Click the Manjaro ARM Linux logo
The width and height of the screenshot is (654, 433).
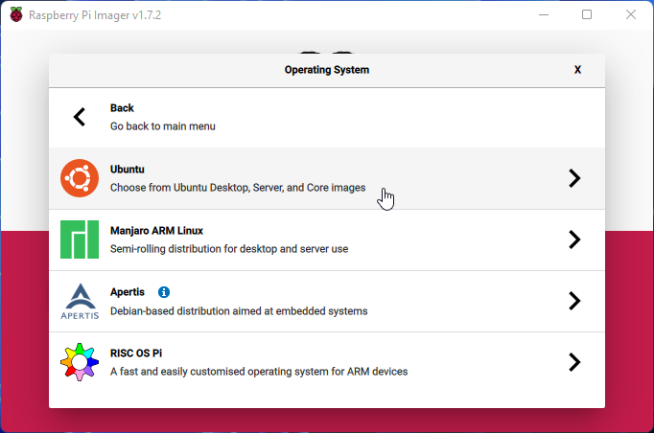coord(80,239)
